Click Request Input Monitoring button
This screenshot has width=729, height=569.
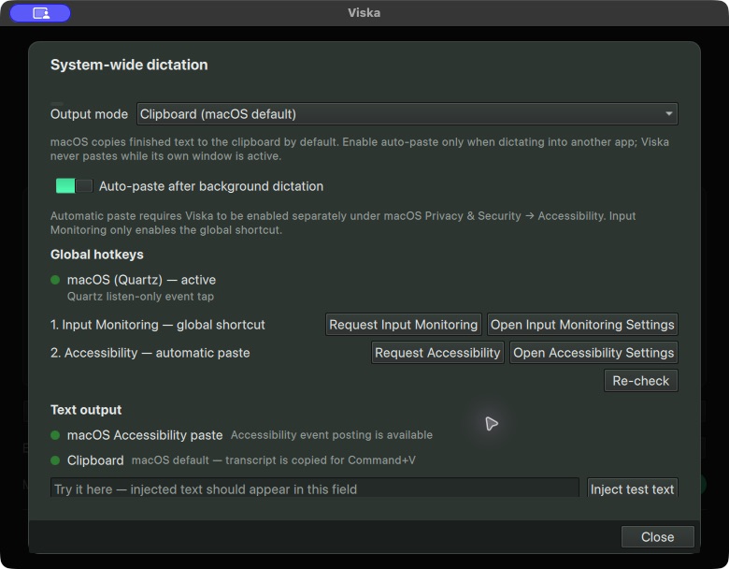[403, 325]
